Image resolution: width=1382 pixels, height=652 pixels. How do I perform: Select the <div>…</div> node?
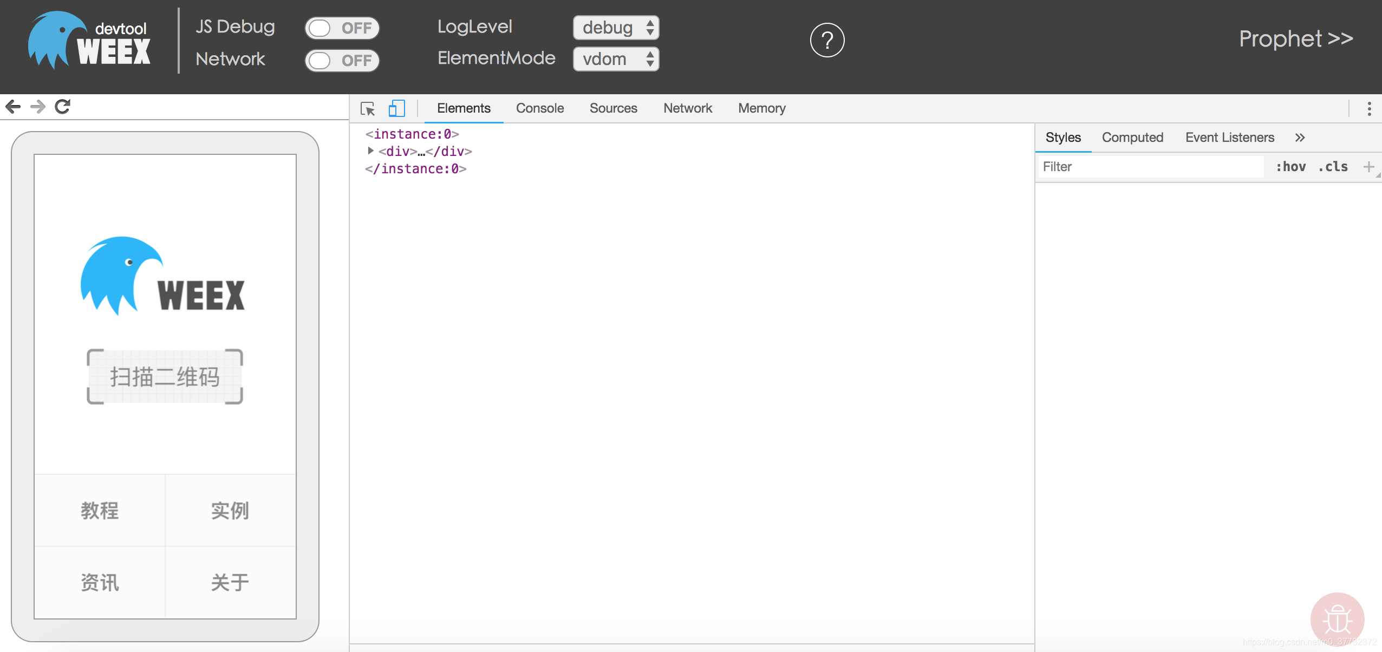pyautogui.click(x=425, y=151)
